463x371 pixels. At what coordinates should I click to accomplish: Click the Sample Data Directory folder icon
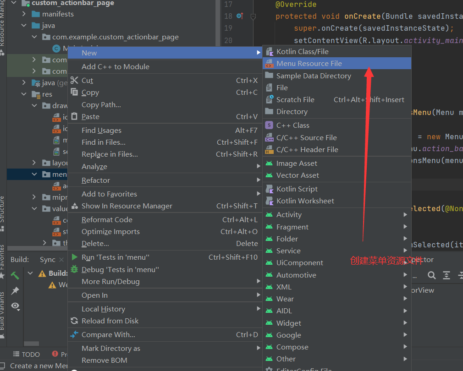(269, 76)
